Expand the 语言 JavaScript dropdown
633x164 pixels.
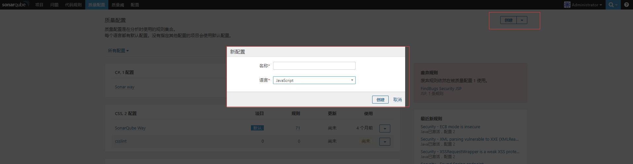[314, 80]
